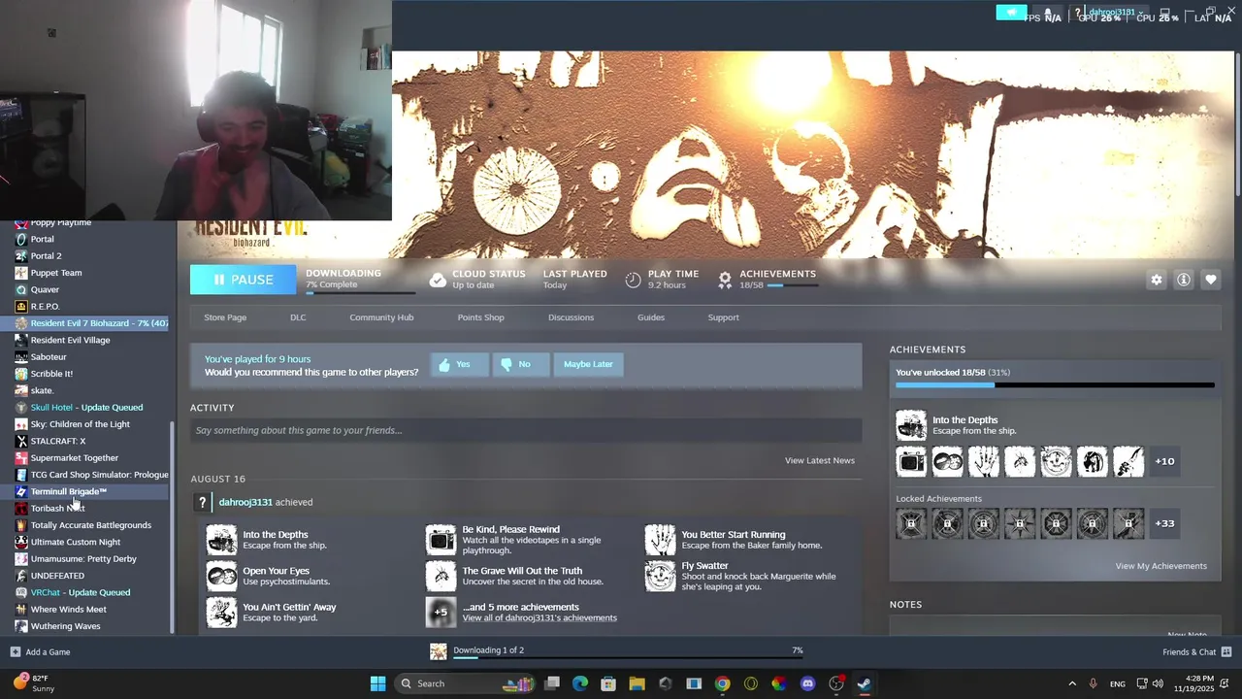This screenshot has height=699, width=1242.
Task: Click the library list scrollbar
Action: click(174, 527)
